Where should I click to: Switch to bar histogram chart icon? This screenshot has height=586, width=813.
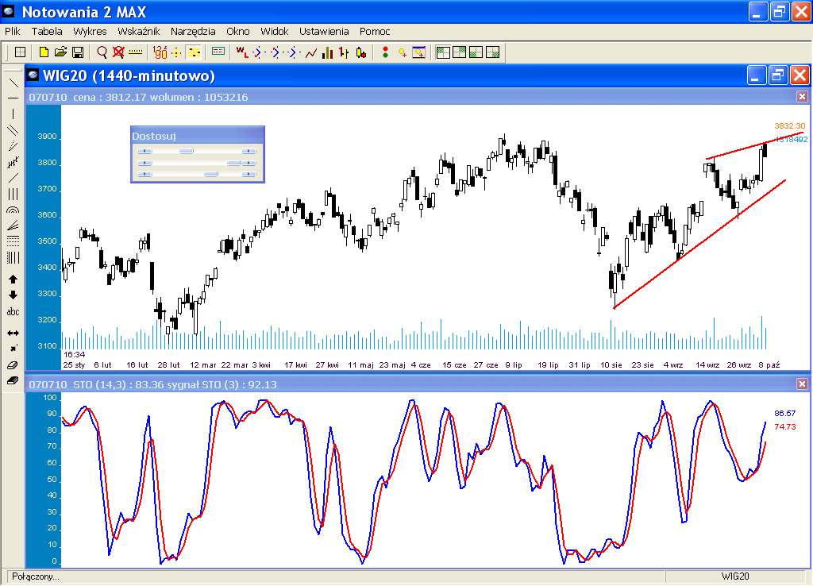pyautogui.click(x=328, y=52)
